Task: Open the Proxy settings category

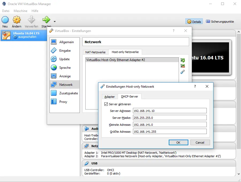Action: [x=64, y=102]
